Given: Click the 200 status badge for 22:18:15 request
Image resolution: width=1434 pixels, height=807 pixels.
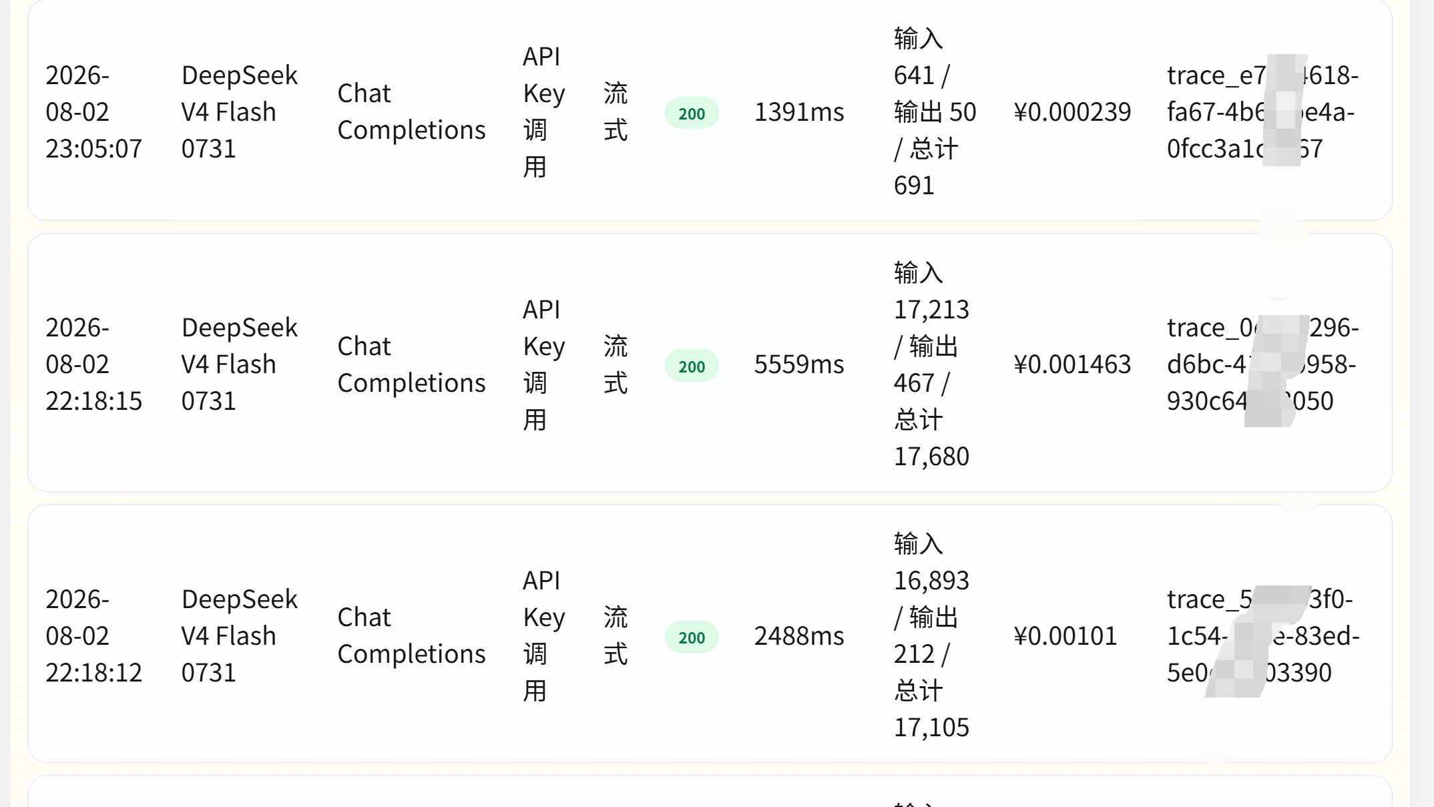Looking at the screenshot, I should [x=692, y=366].
